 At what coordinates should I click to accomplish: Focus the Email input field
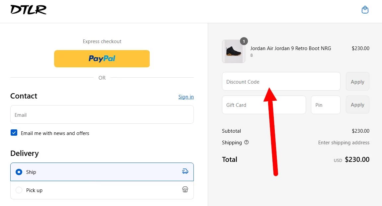point(102,115)
